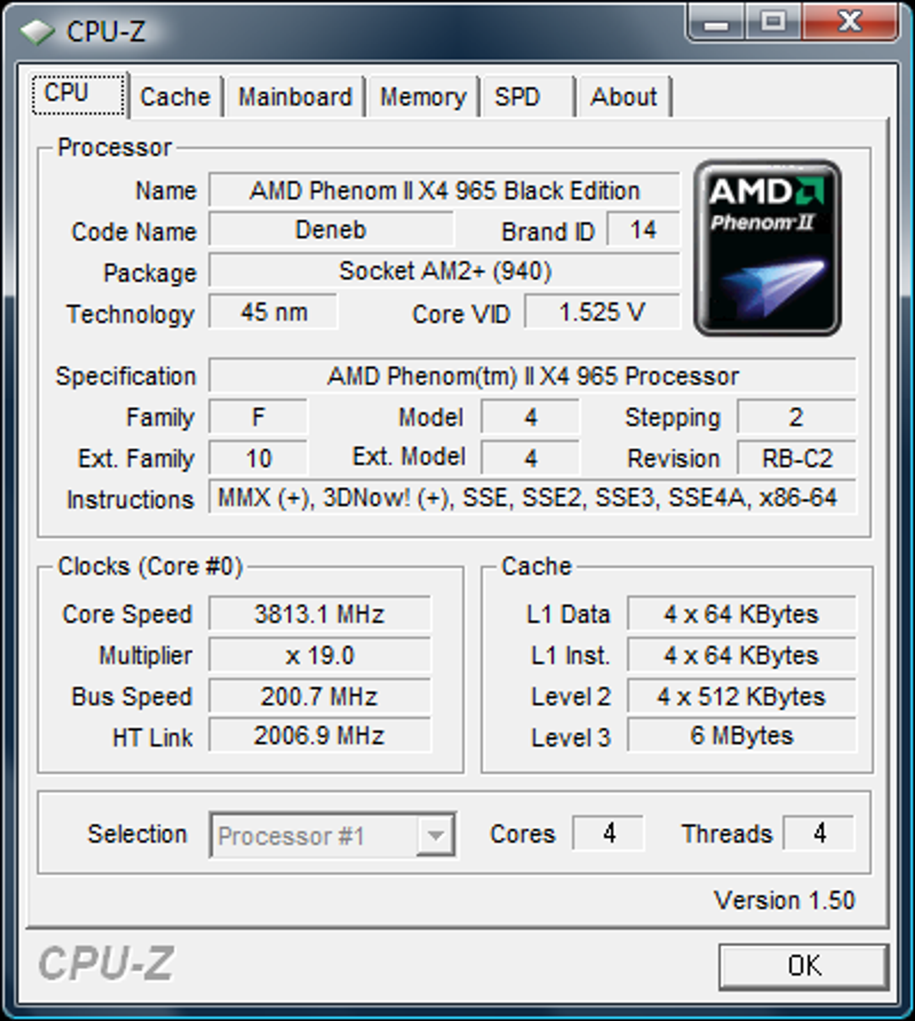Select the HT Link value 2006.9 MHz
This screenshot has height=1021, width=915.
320,735
